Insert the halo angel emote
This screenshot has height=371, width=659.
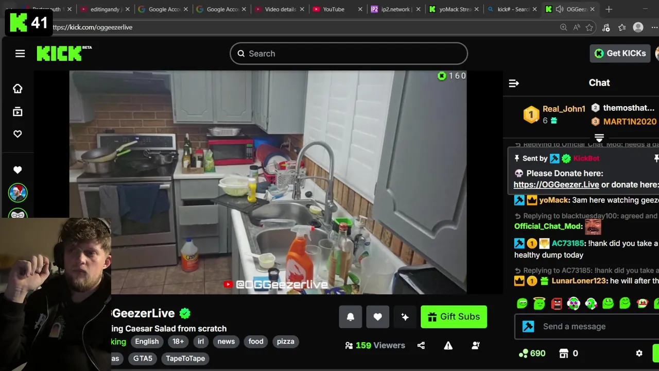(x=539, y=303)
